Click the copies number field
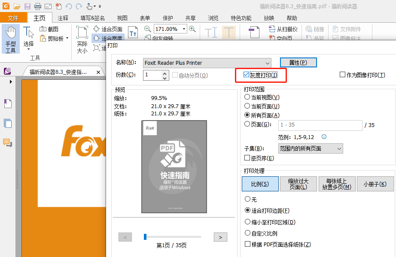Viewport: 396px width, 257px height. tap(152, 75)
